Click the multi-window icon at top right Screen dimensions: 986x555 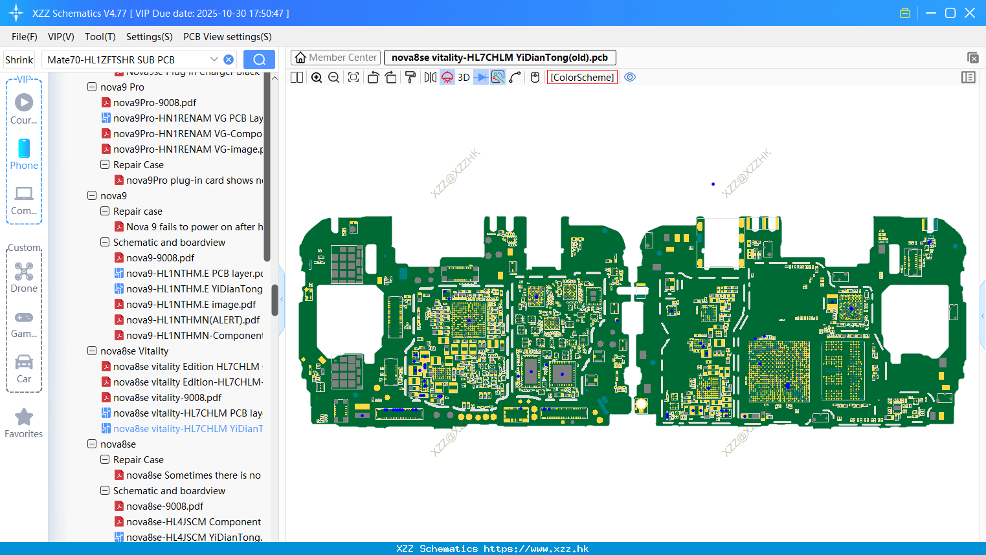tap(972, 58)
